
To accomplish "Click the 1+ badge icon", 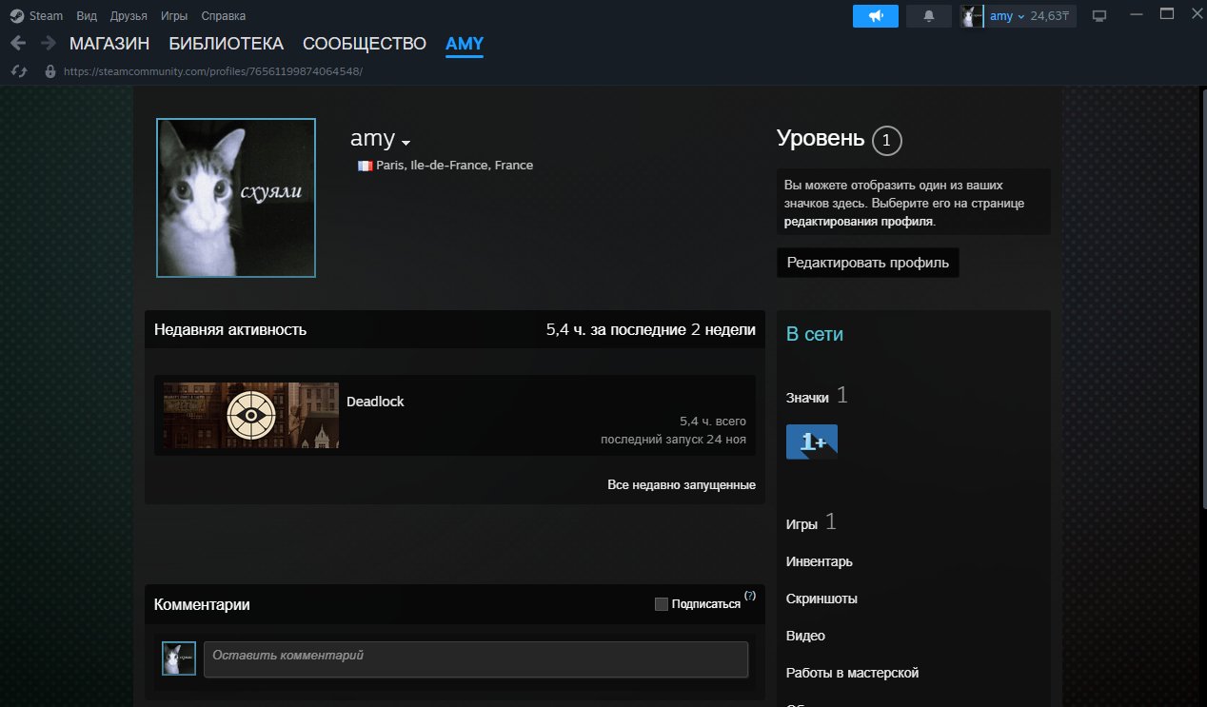I will click(811, 442).
